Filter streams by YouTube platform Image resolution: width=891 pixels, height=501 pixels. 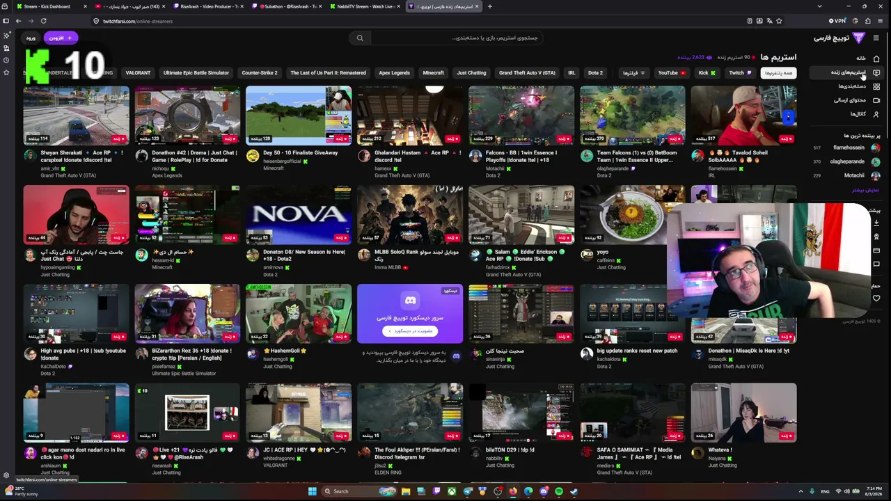(672, 73)
